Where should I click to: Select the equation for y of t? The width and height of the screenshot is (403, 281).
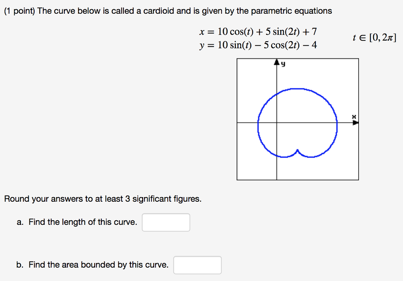pyautogui.click(x=257, y=45)
